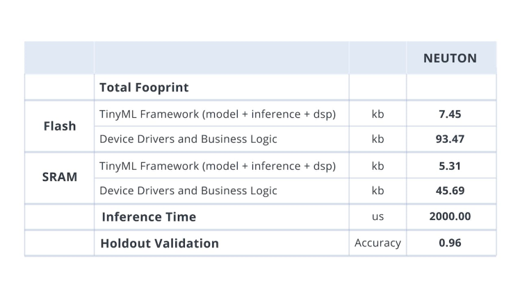Click the kb unit beside 7.45

pos(377,114)
